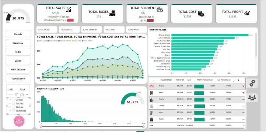
Task: Click the pink badge logo
Action: tap(19, 121)
